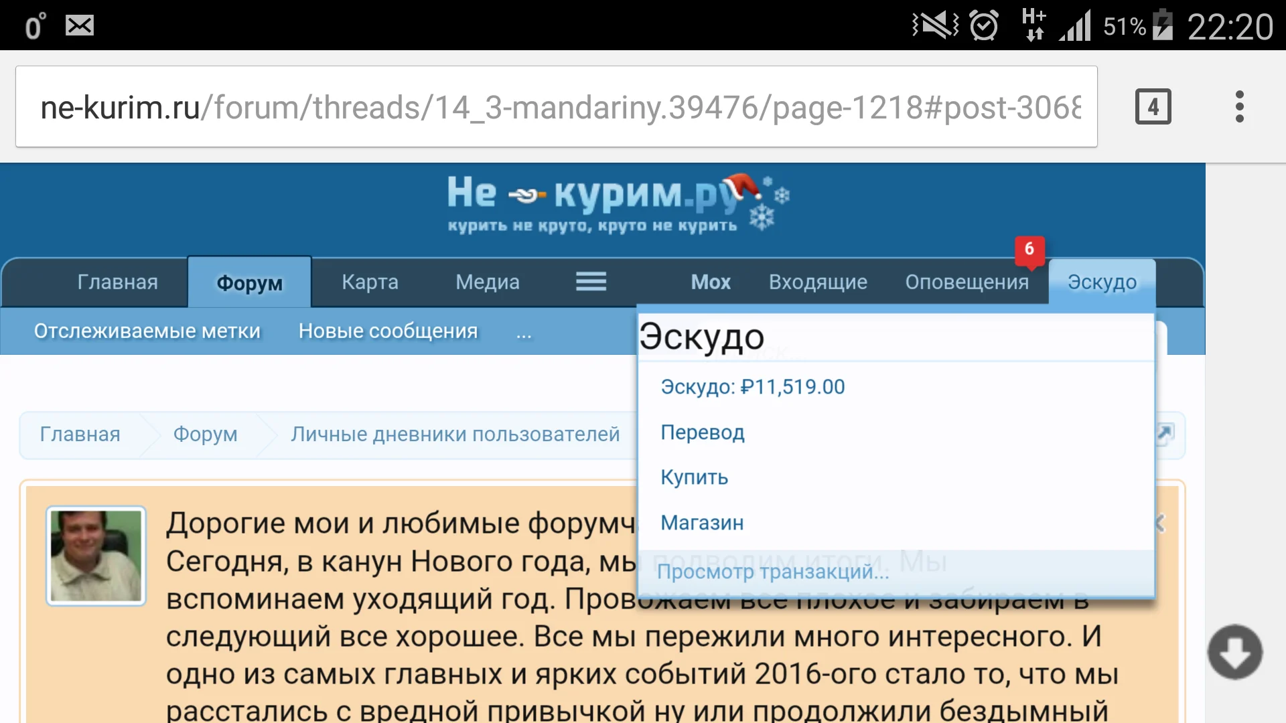Collapse the Эскудо dropdown tab
This screenshot has width=1286, height=723.
[x=1102, y=282]
